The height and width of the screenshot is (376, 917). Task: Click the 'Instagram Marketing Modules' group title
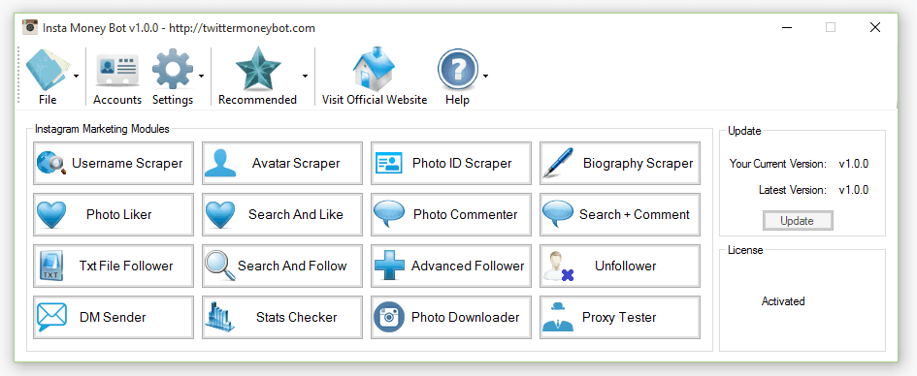102,129
